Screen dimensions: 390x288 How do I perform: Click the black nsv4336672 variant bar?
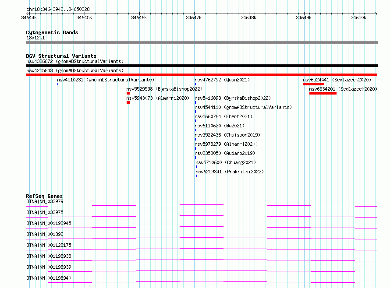(202, 66)
